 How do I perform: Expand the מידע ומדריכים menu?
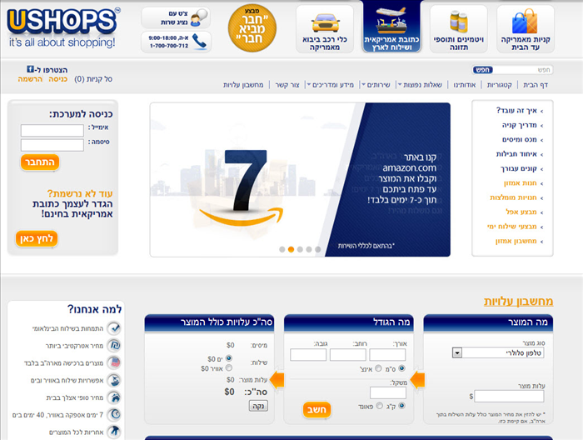[x=330, y=85]
